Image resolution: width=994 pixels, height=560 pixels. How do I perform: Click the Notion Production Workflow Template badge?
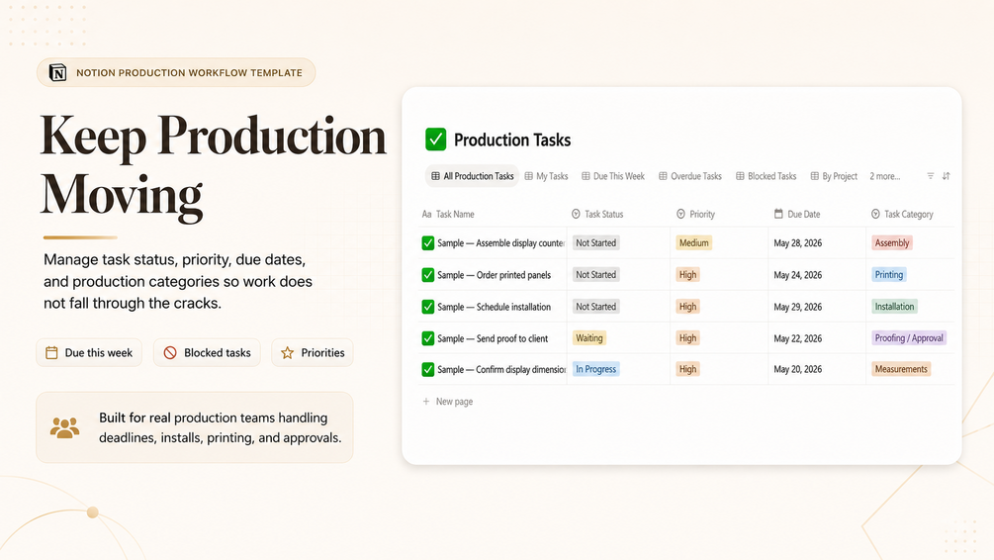pyautogui.click(x=176, y=73)
